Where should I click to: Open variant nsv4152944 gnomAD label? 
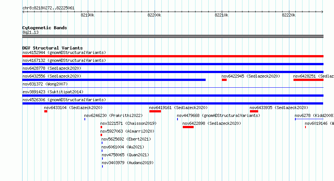64,52
